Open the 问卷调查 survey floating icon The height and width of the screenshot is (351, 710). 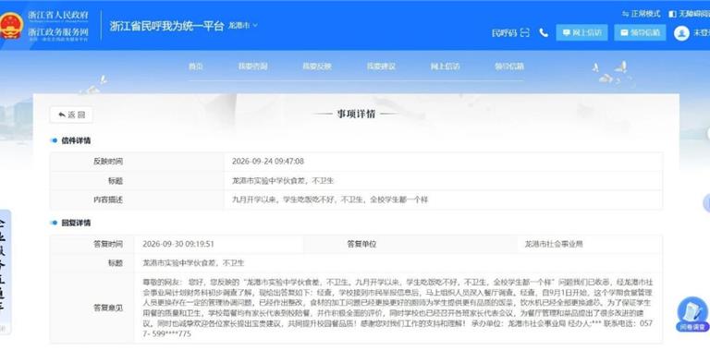pyautogui.click(x=692, y=315)
